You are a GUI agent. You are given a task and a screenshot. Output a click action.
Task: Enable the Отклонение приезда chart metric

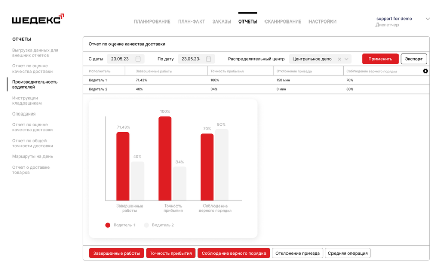tap(297, 253)
